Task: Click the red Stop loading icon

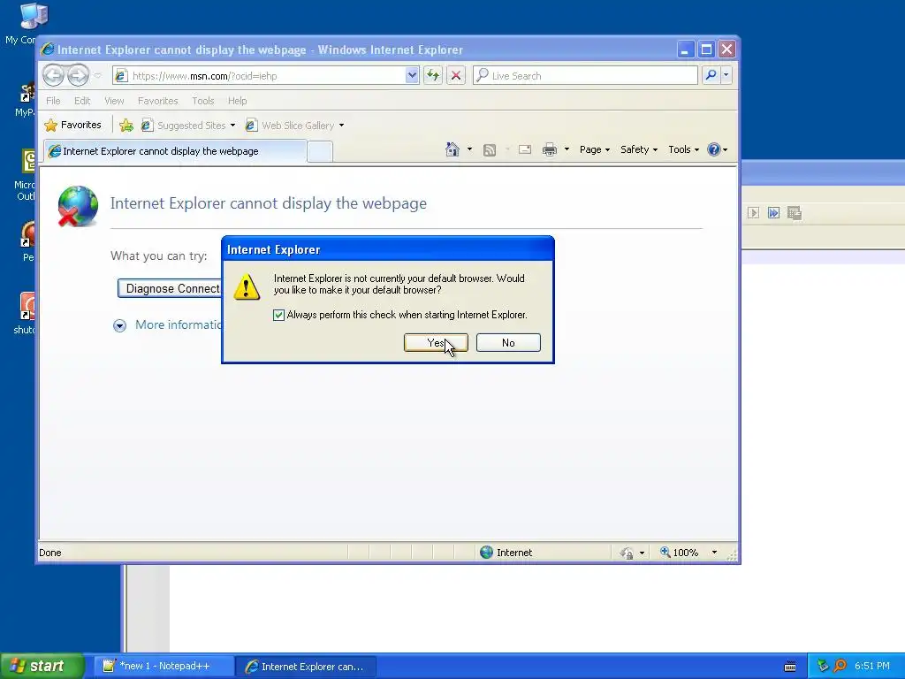Action: point(456,76)
